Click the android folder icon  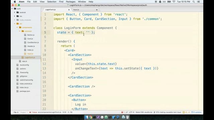[18, 12]
